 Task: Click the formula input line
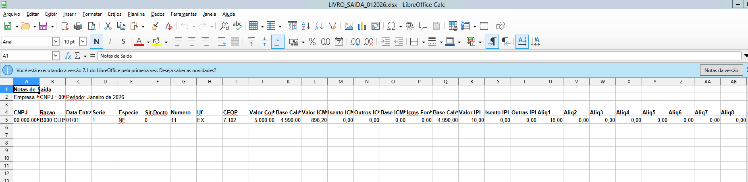pyautogui.click(x=419, y=56)
